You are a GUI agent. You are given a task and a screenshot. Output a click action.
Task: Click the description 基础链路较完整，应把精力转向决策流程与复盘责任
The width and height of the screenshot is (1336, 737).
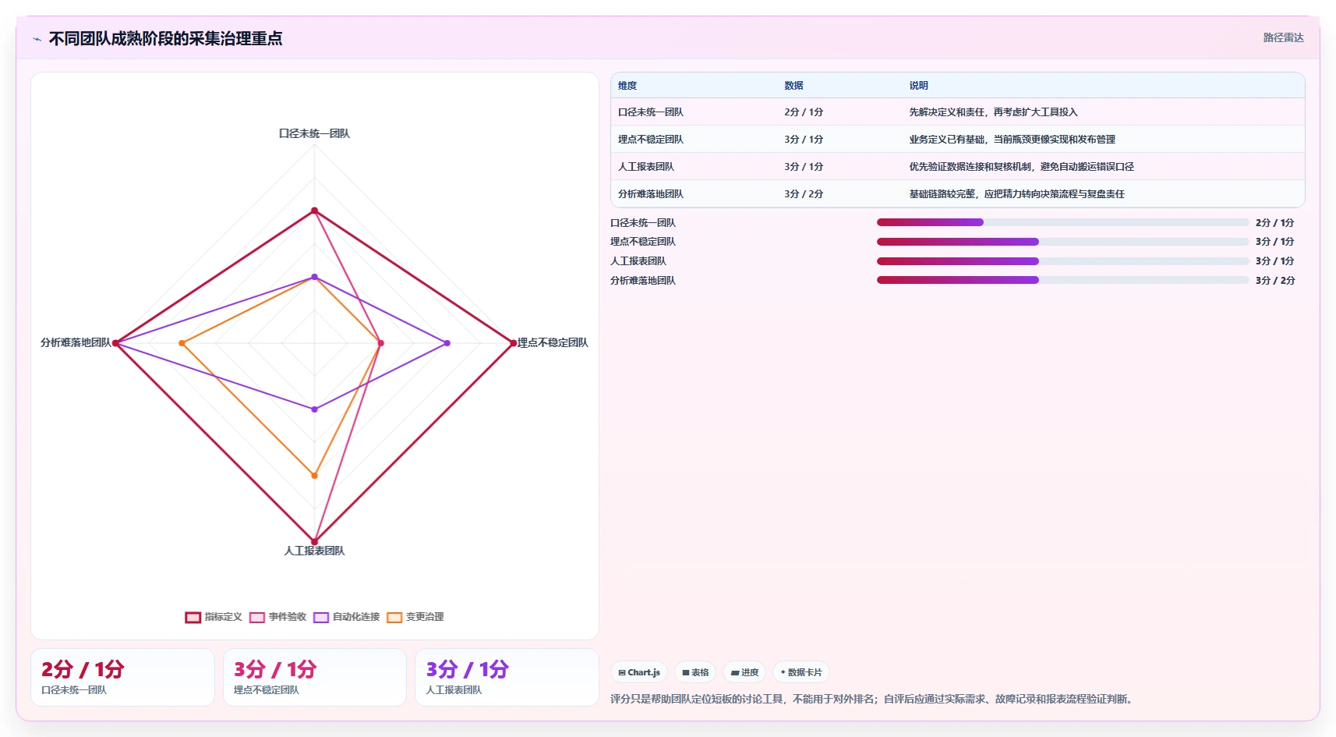[x=1016, y=194]
